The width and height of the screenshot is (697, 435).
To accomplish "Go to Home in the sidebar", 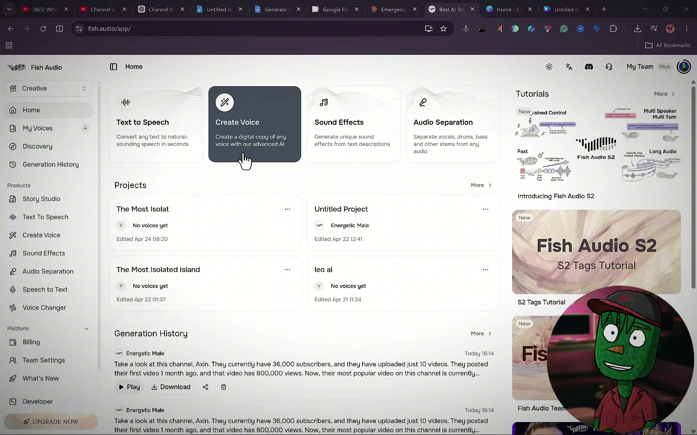I will pos(48,110).
